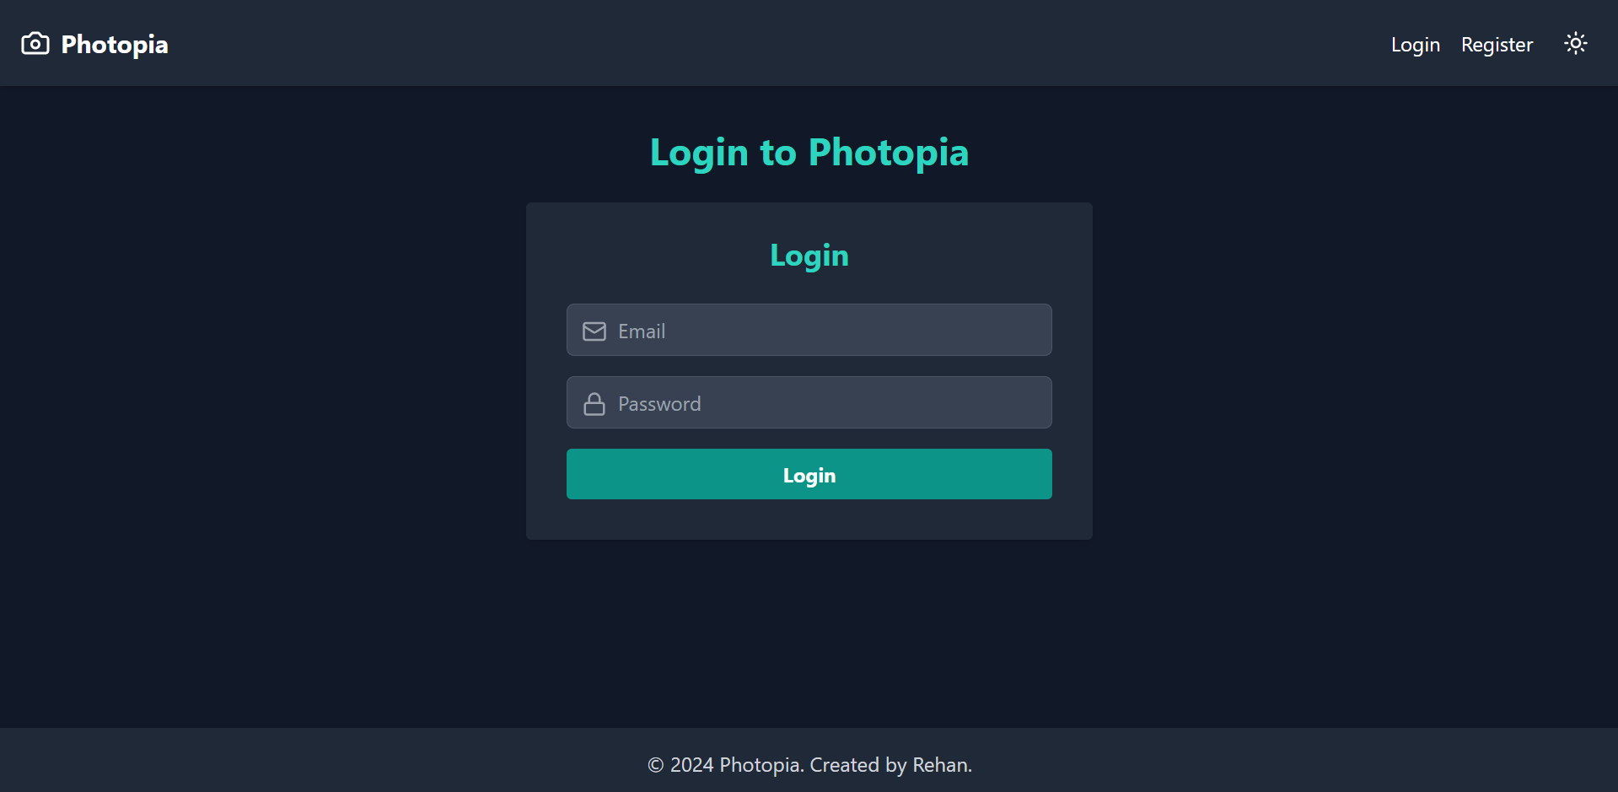Viewport: 1618px width, 792px height.
Task: Toggle light theme with the sun icon
Action: point(1575,44)
